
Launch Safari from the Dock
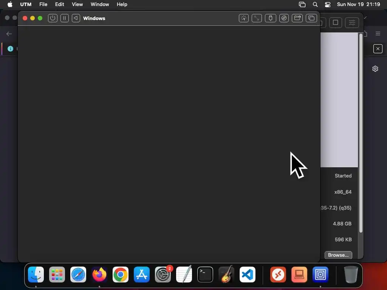coord(78,275)
